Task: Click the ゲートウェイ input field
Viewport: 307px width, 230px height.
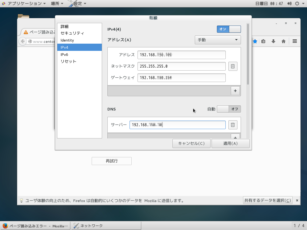Action: (181, 78)
